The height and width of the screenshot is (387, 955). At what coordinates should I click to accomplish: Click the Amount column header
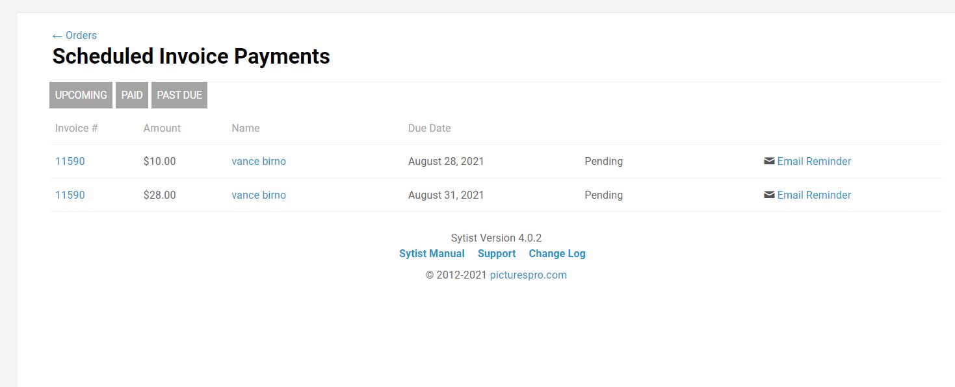pos(162,128)
